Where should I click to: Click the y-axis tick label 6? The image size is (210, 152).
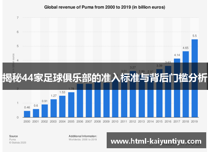(x=18, y=32)
